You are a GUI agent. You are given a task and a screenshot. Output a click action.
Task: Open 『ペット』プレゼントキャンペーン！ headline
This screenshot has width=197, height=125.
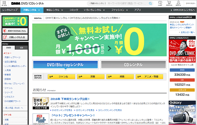(x=73, y=115)
